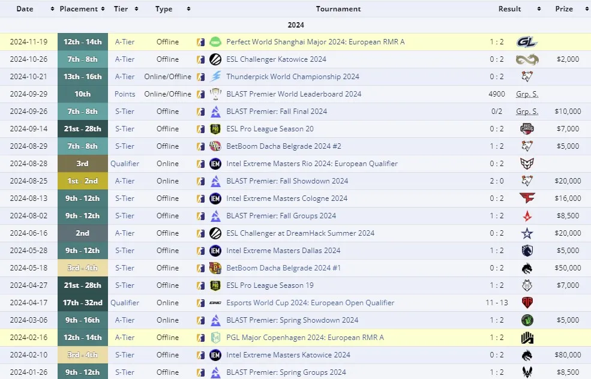Open BetBoom Dacha Belgrade 2024 #2 link
This screenshot has height=379, width=591.
(283, 146)
